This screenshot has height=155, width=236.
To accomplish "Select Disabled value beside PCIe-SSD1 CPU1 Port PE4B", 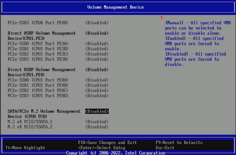I will click(x=97, y=85).
